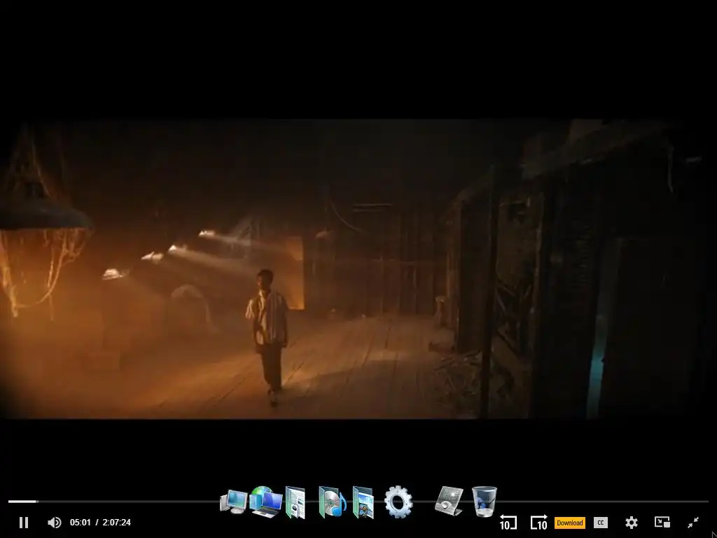Open the player settings gear
The image size is (717, 538).
pos(632,523)
